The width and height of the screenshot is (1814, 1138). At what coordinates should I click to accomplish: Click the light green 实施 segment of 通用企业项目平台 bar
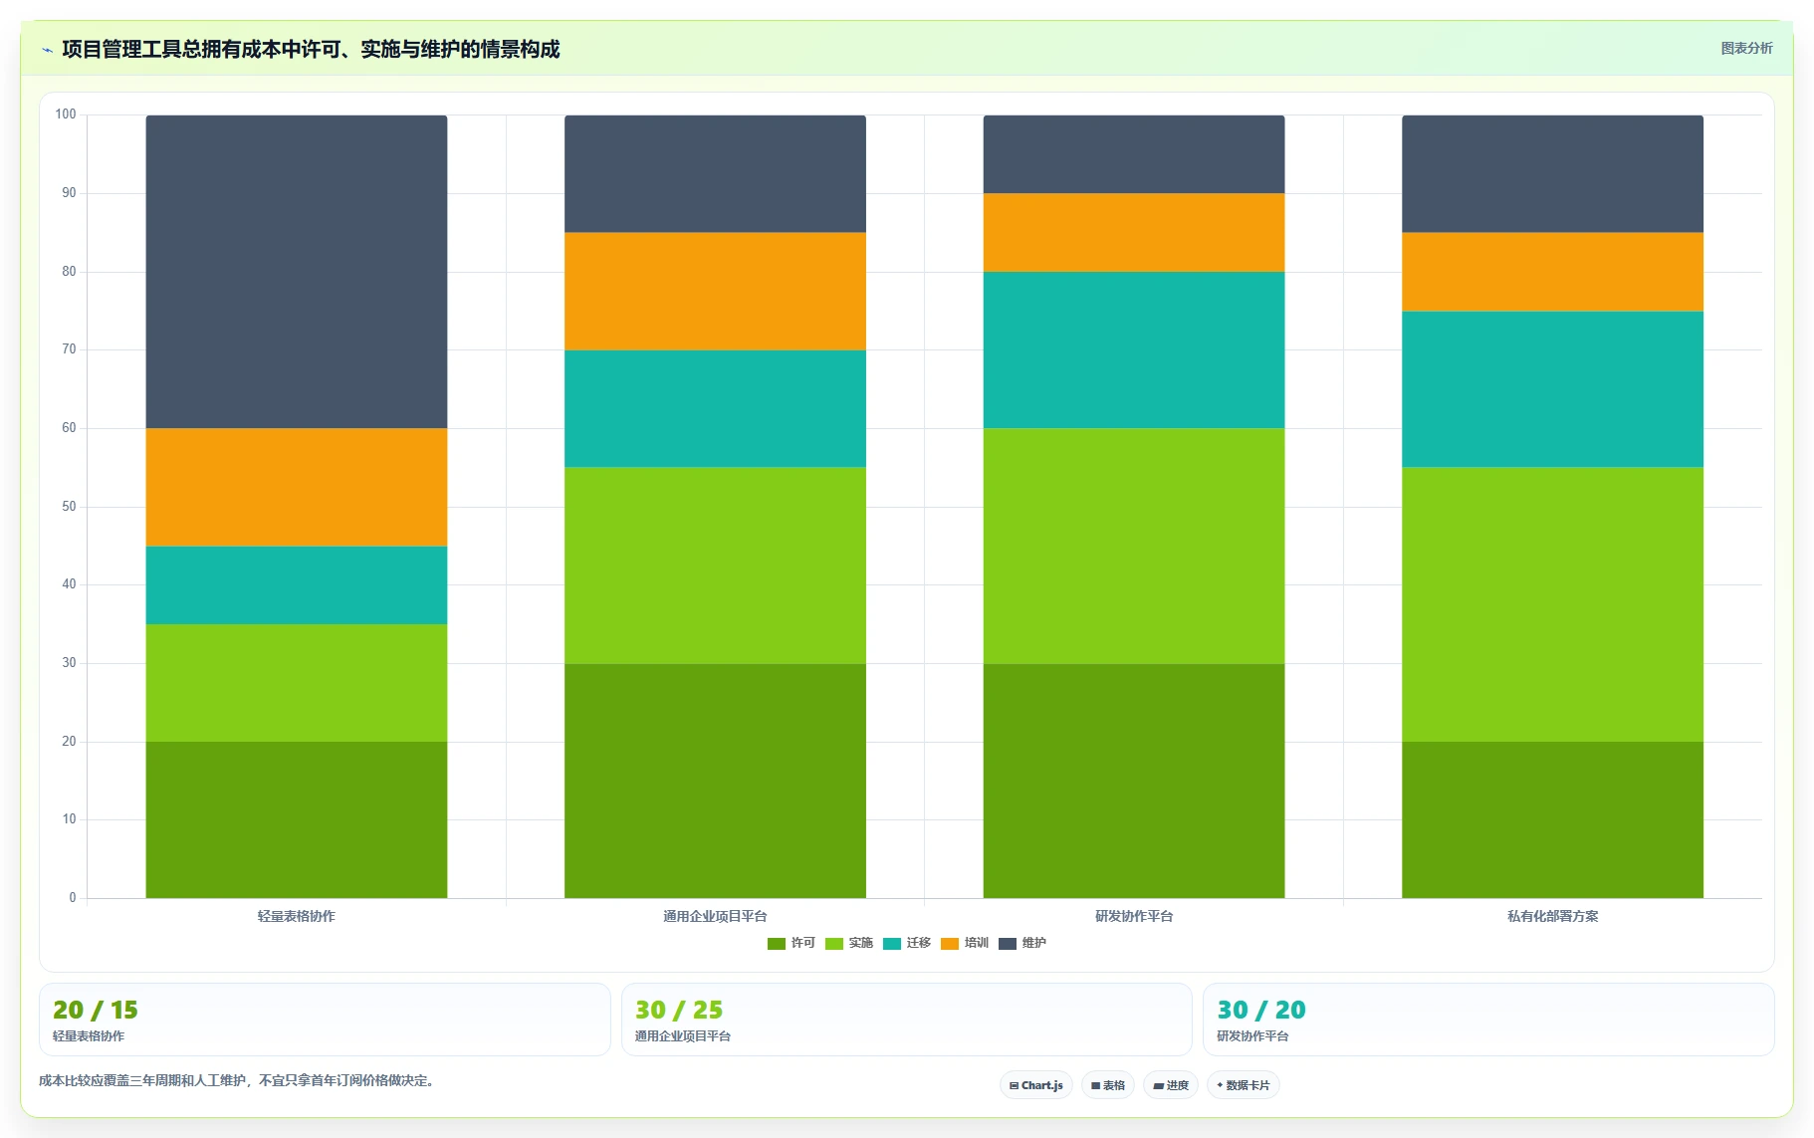(715, 566)
